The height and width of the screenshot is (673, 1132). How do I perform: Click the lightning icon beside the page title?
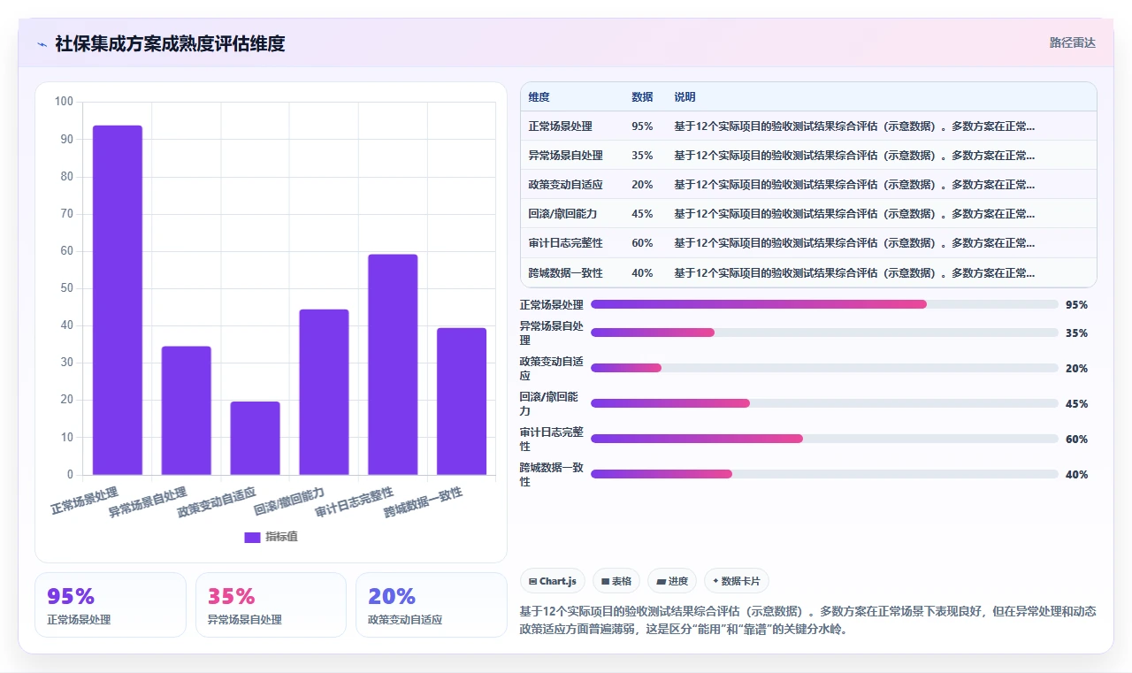point(42,43)
